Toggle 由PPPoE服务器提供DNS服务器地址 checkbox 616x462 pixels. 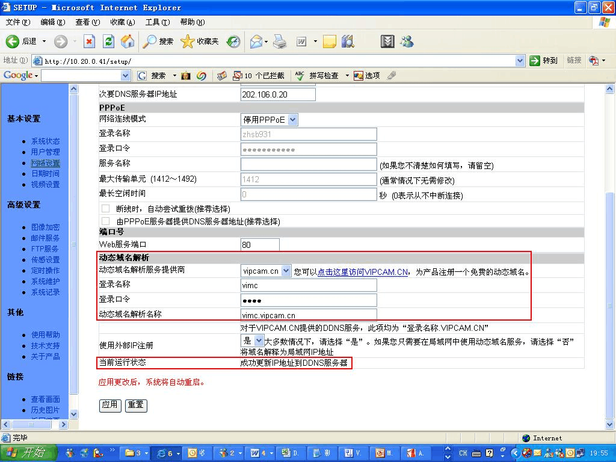pyautogui.click(x=105, y=221)
